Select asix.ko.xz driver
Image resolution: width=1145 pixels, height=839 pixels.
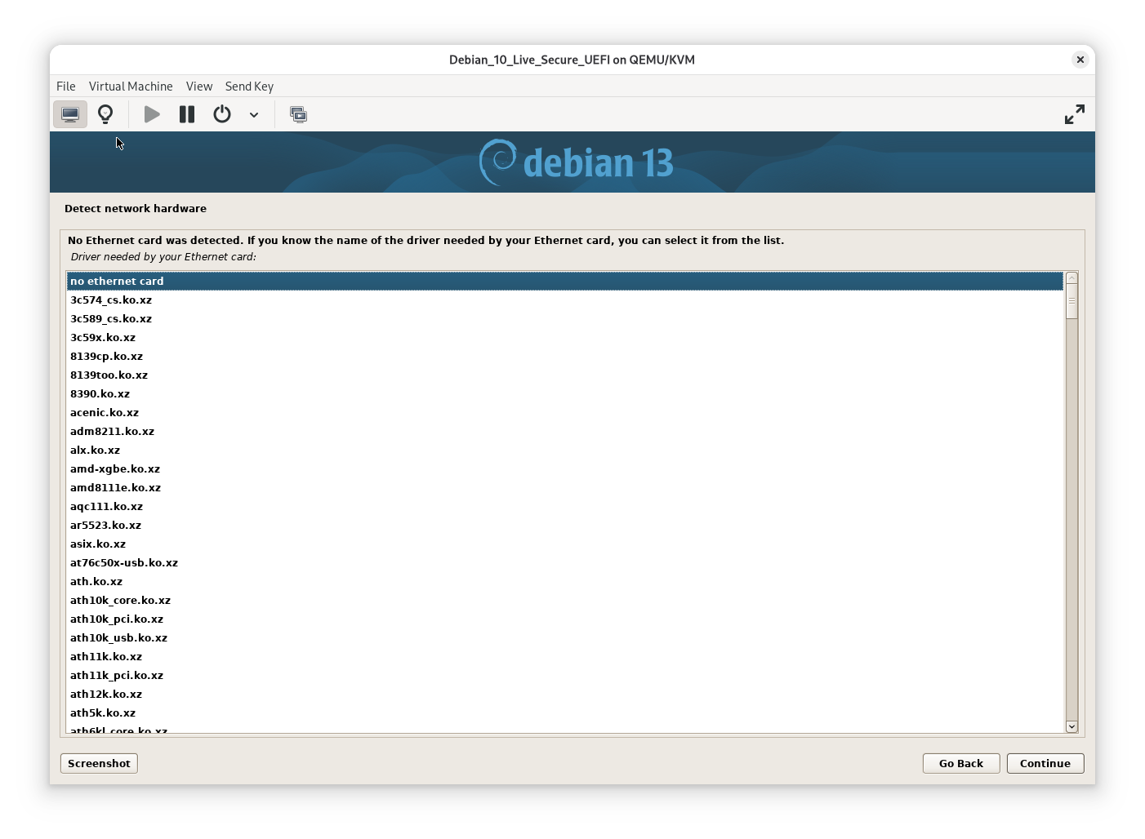564,544
